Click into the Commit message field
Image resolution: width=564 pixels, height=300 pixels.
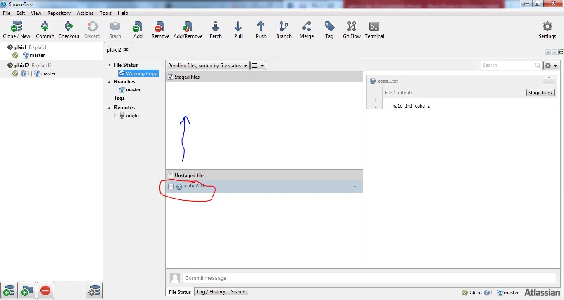369,278
